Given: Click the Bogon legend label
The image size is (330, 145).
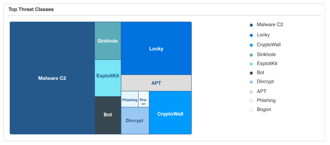Looking at the screenshot, I should tap(264, 109).
